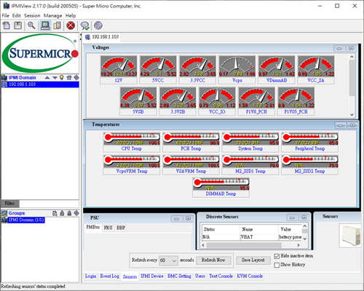Click the server image in Sensors panel
Screen dimensions: 364x291
350,236
